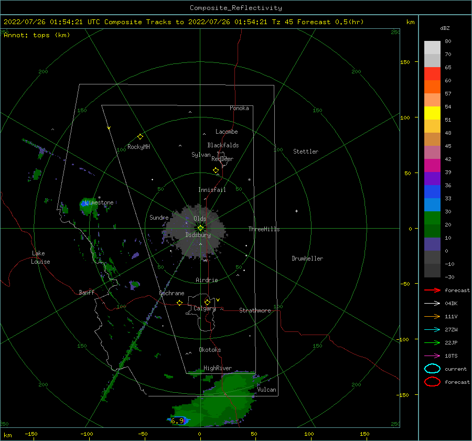This screenshot has width=472, height=441.
Task: Click the Limestone label
Action: [x=99, y=202]
